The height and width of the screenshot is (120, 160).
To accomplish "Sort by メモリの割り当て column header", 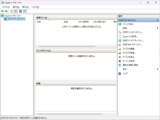I will tap(102, 22).
